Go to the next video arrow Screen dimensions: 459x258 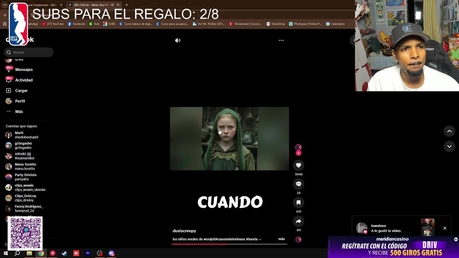[x=449, y=146]
